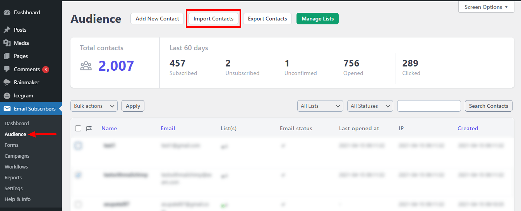Click the green Manage Lists button
The image size is (521, 211).
[317, 19]
